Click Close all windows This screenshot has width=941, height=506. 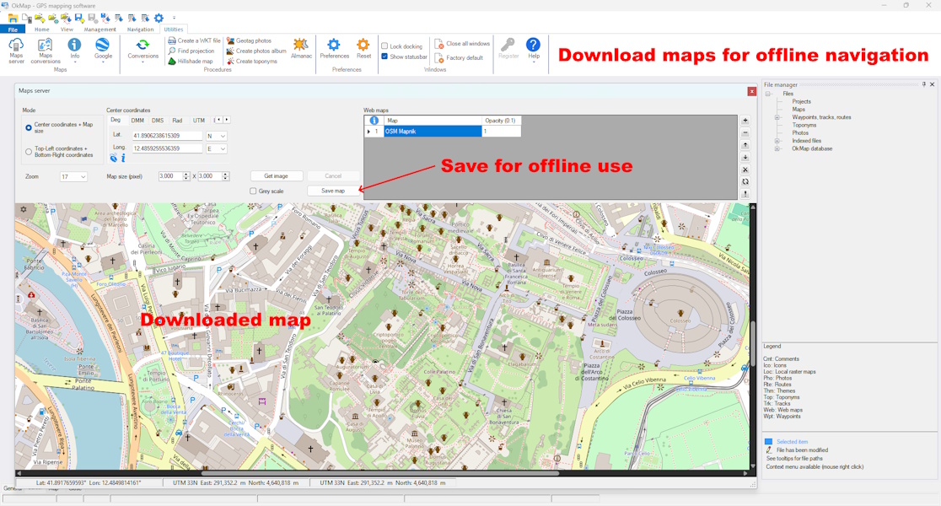click(x=462, y=44)
